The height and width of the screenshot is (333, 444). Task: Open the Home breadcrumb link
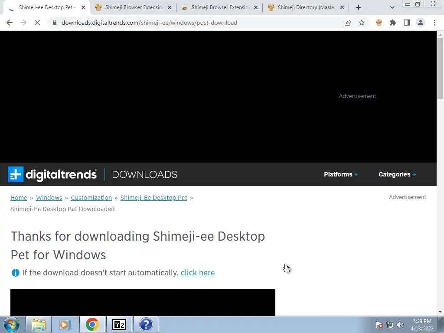coord(19,198)
